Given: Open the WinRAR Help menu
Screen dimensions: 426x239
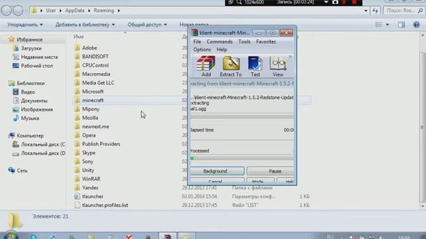Looking at the screenshot, I should point(222,50).
